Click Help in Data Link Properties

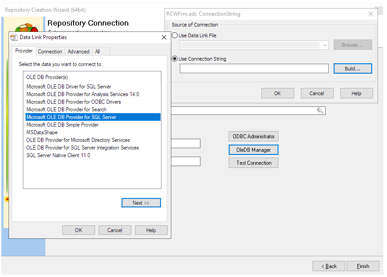click(151, 230)
